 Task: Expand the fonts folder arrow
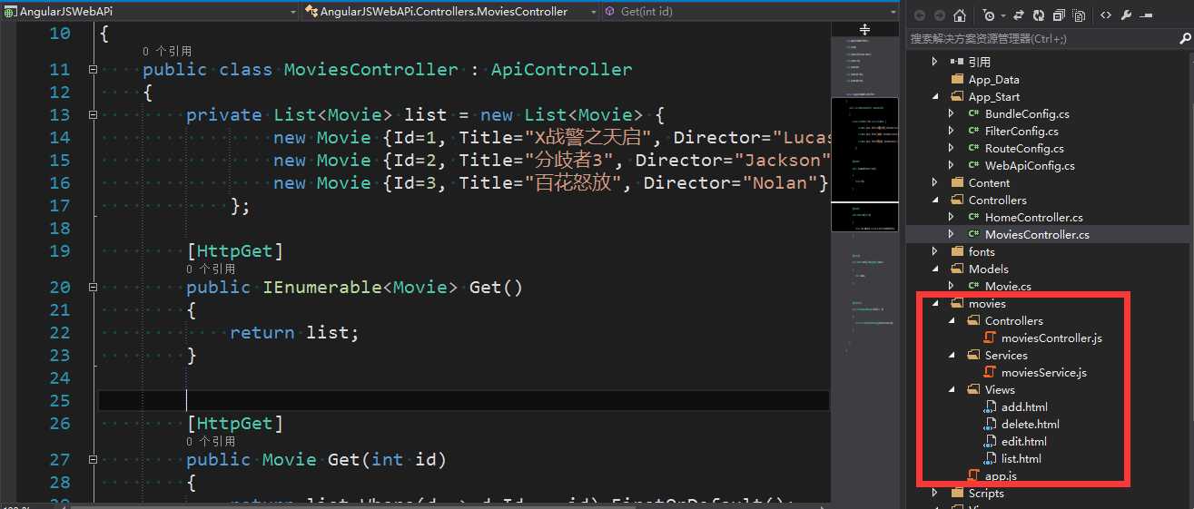point(935,251)
